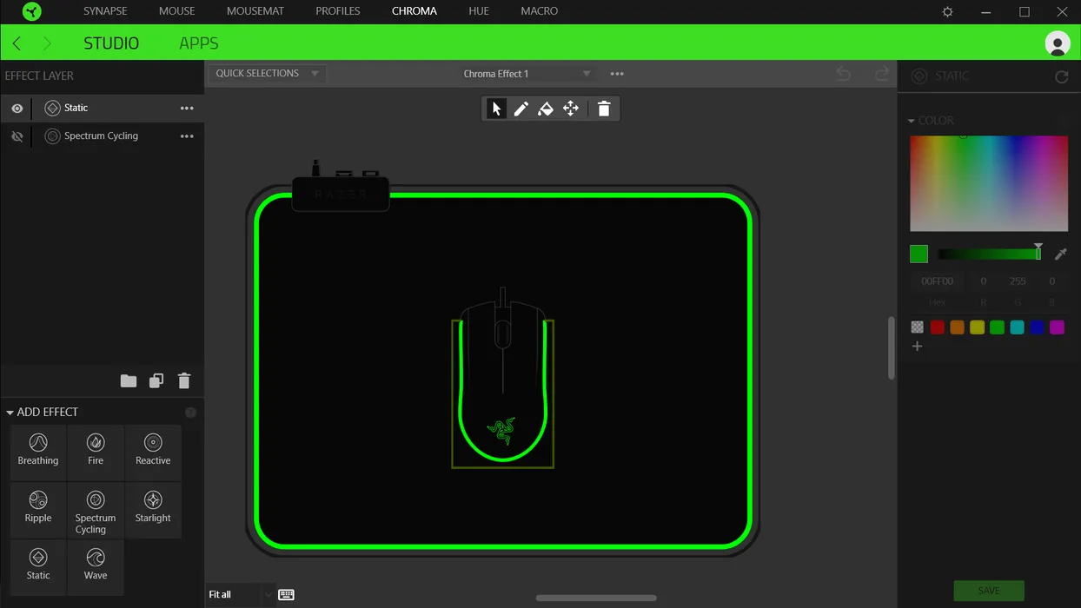Switch to the Synapse tab
The width and height of the screenshot is (1081, 608).
[105, 11]
